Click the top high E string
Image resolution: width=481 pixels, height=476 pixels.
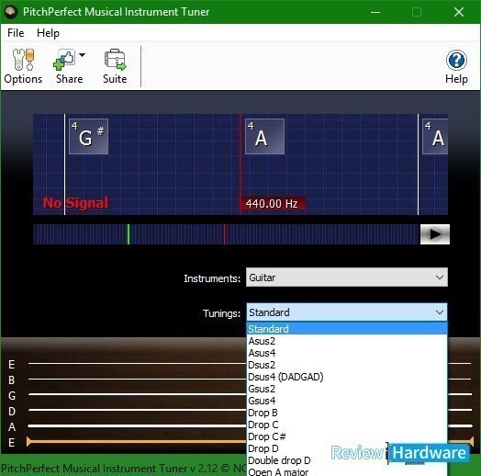[x=138, y=363]
